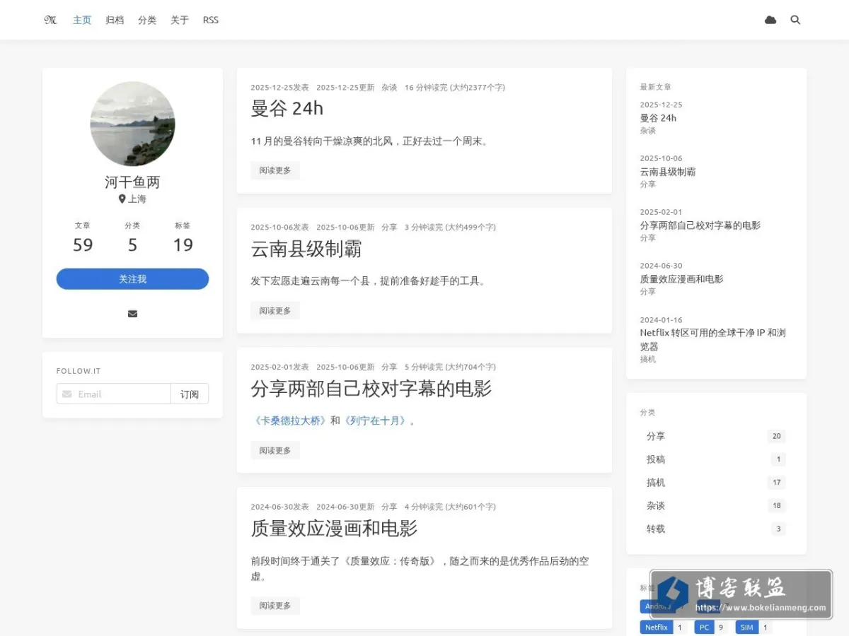Select the 搞机 category with count 17

(x=716, y=483)
